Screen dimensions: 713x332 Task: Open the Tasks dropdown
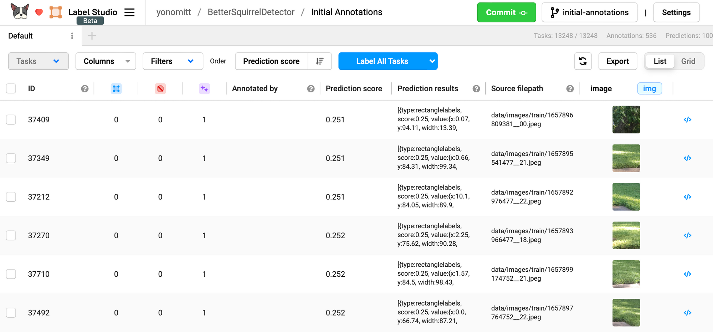click(x=39, y=61)
